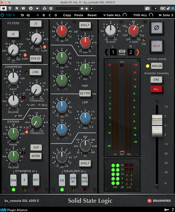This screenshot has height=212, width=175.
Task: Click the preset down arrow
Action: click(86, 9)
